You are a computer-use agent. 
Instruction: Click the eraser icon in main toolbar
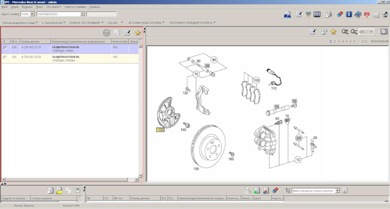click(340, 15)
